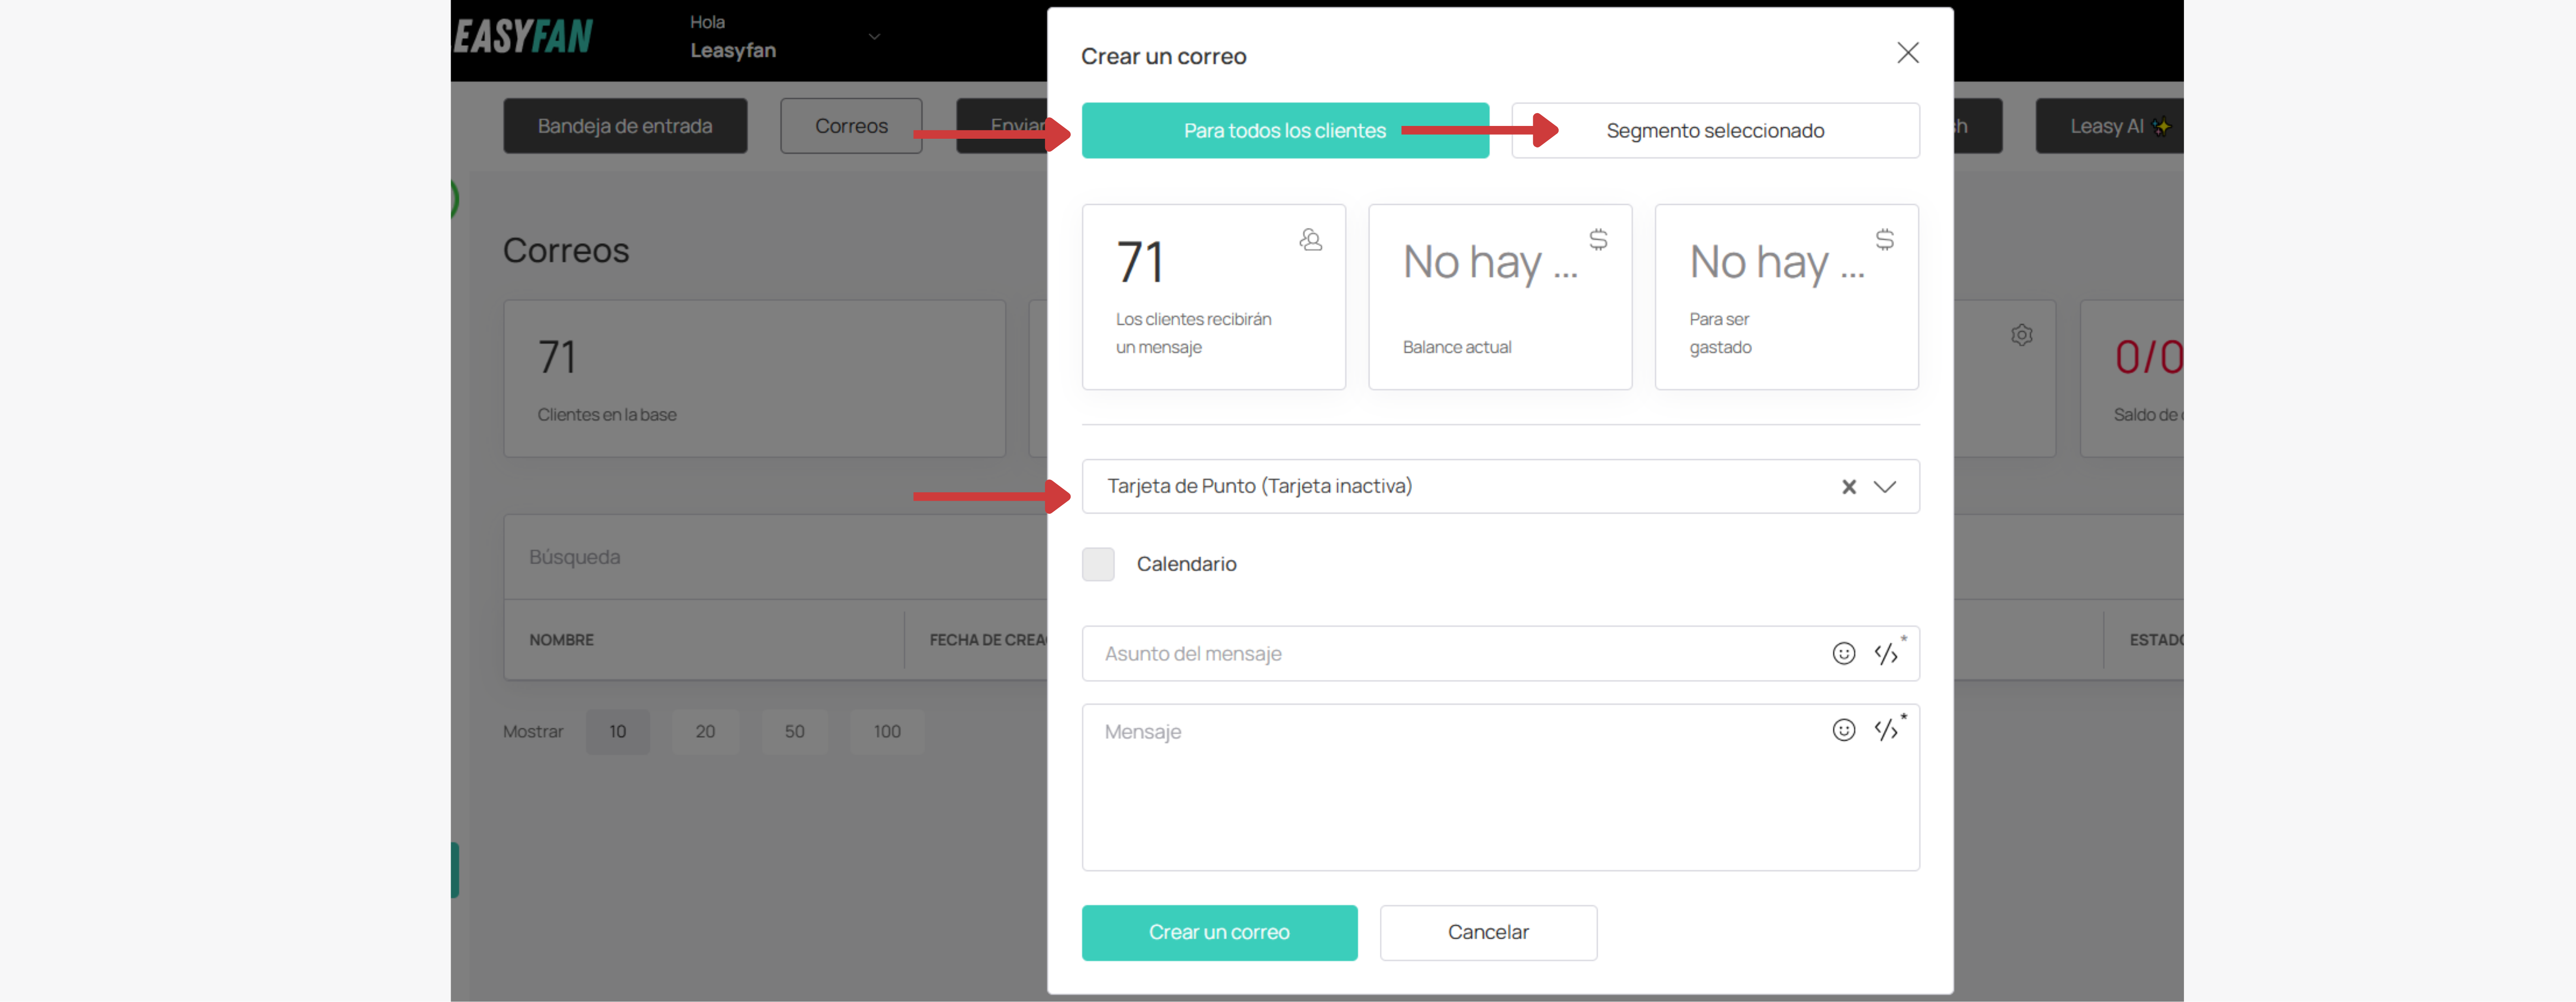Insert variable code in subject field
Screen dimensions: 2576x1002
(x=1887, y=652)
